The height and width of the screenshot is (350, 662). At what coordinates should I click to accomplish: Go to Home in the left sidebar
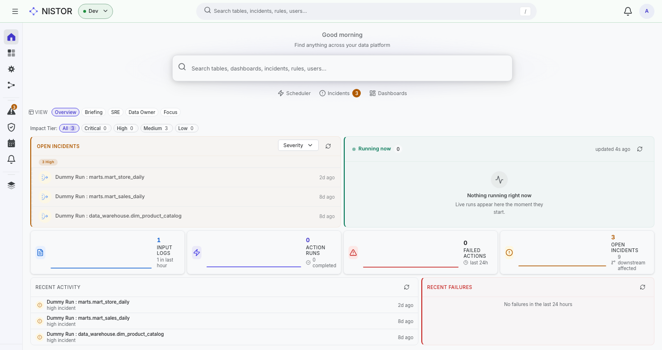[11, 37]
